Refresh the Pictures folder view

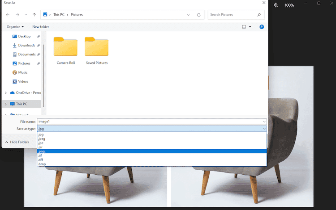[x=199, y=15]
